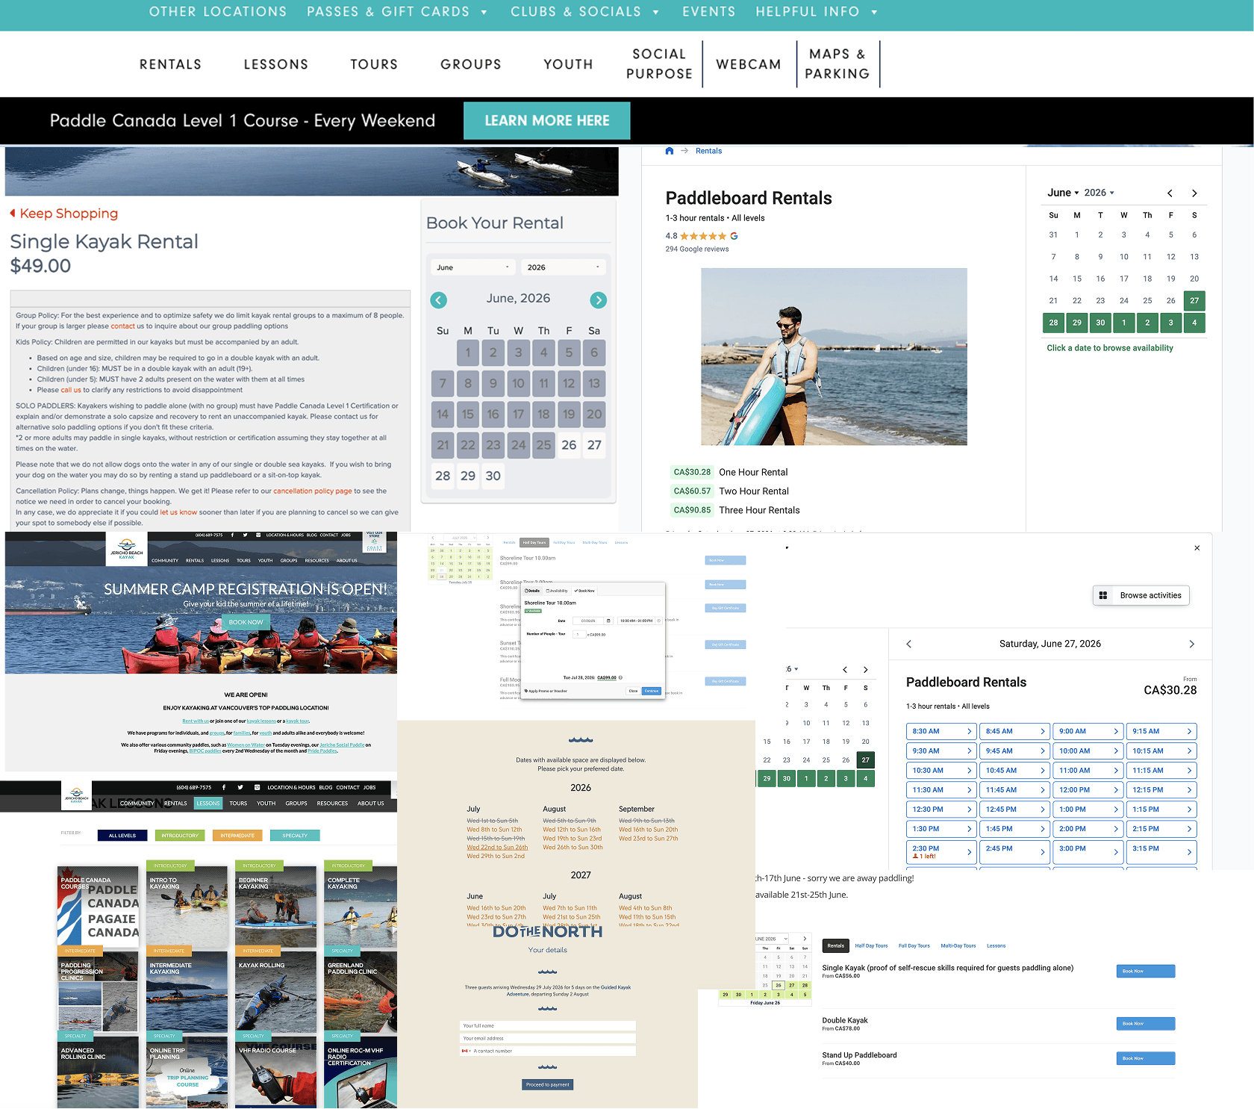Switch to Multi-Day Tours tab near Single Kayak listing
This screenshot has width=1254, height=1109.
pyautogui.click(x=958, y=945)
